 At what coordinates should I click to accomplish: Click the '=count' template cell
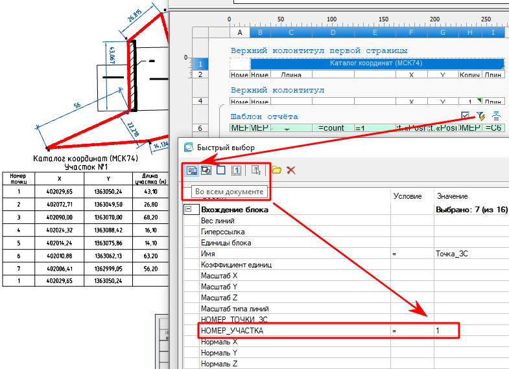[x=333, y=128]
